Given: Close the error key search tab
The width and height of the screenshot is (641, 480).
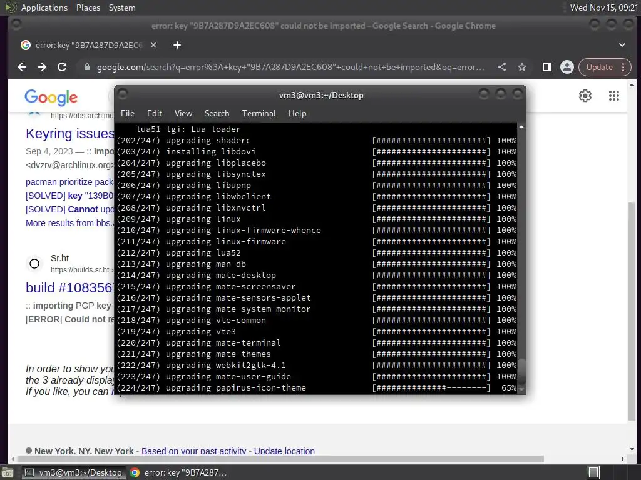Looking at the screenshot, I should coord(153,45).
